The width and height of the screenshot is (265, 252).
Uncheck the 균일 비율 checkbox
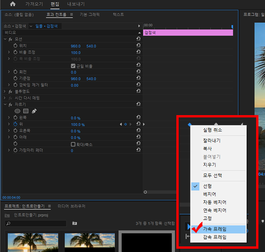[73, 66]
